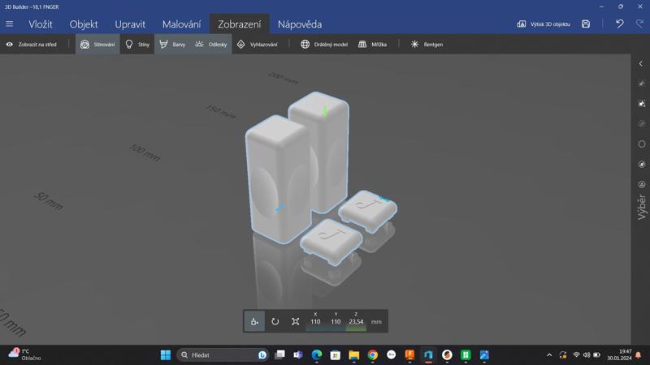This screenshot has width=650, height=365.
Task: Click the Y value field 110
Action: (336, 321)
